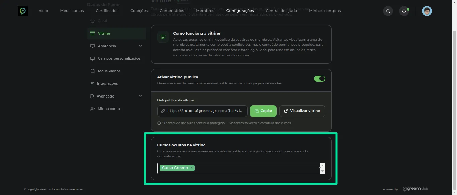Click the Aparência monitor icon
Viewport: 457px width, 195px height.
pos(93,46)
